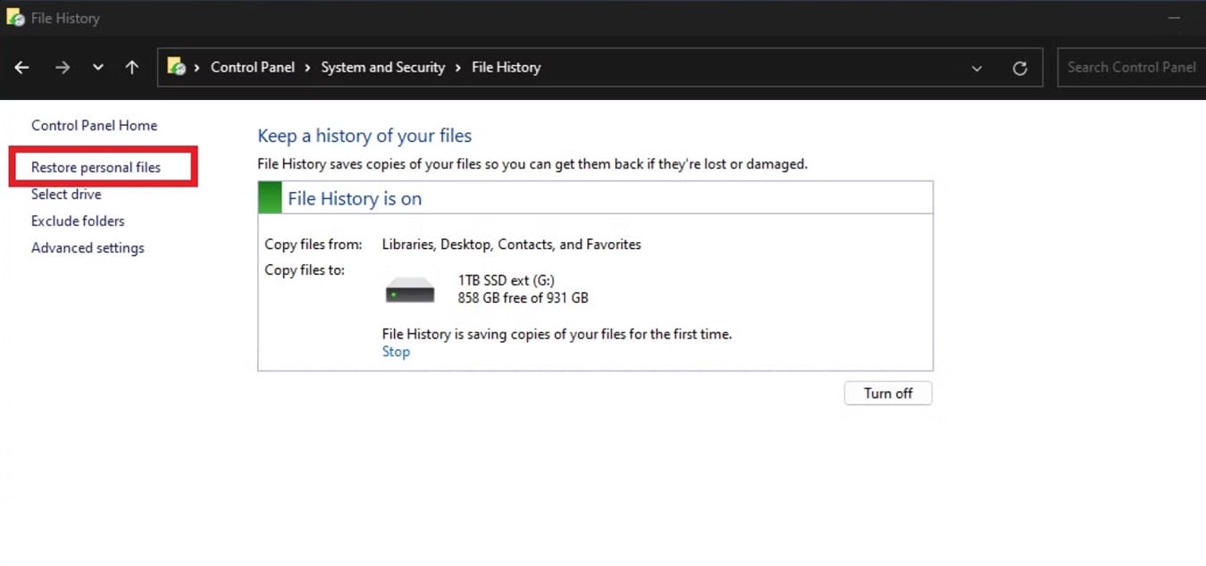1206x566 pixels.
Task: Expand the chevron after the folder icon
Action: coord(197,68)
